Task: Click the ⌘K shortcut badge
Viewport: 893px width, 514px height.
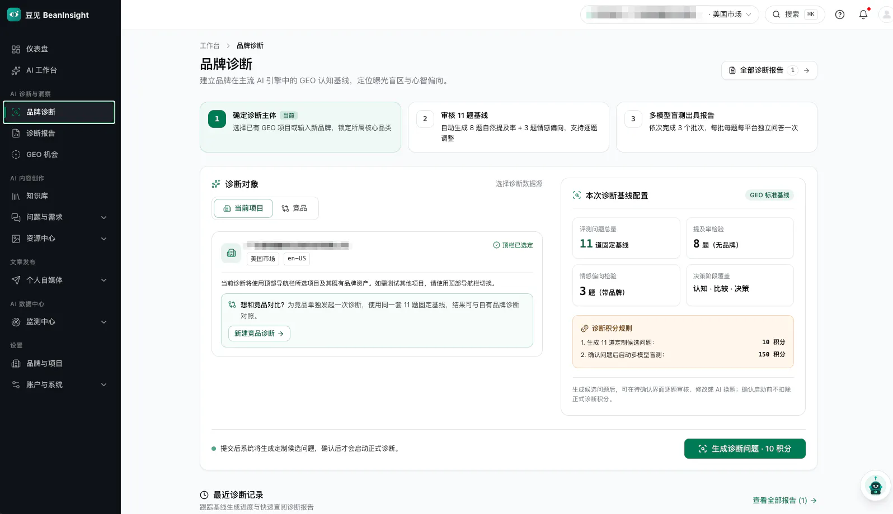Action: click(x=811, y=15)
